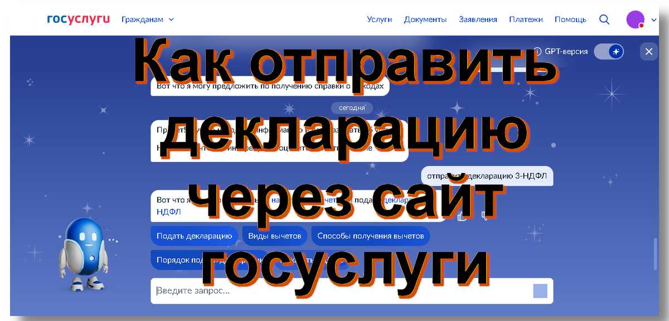Close the chat with the X button

[x=648, y=51]
